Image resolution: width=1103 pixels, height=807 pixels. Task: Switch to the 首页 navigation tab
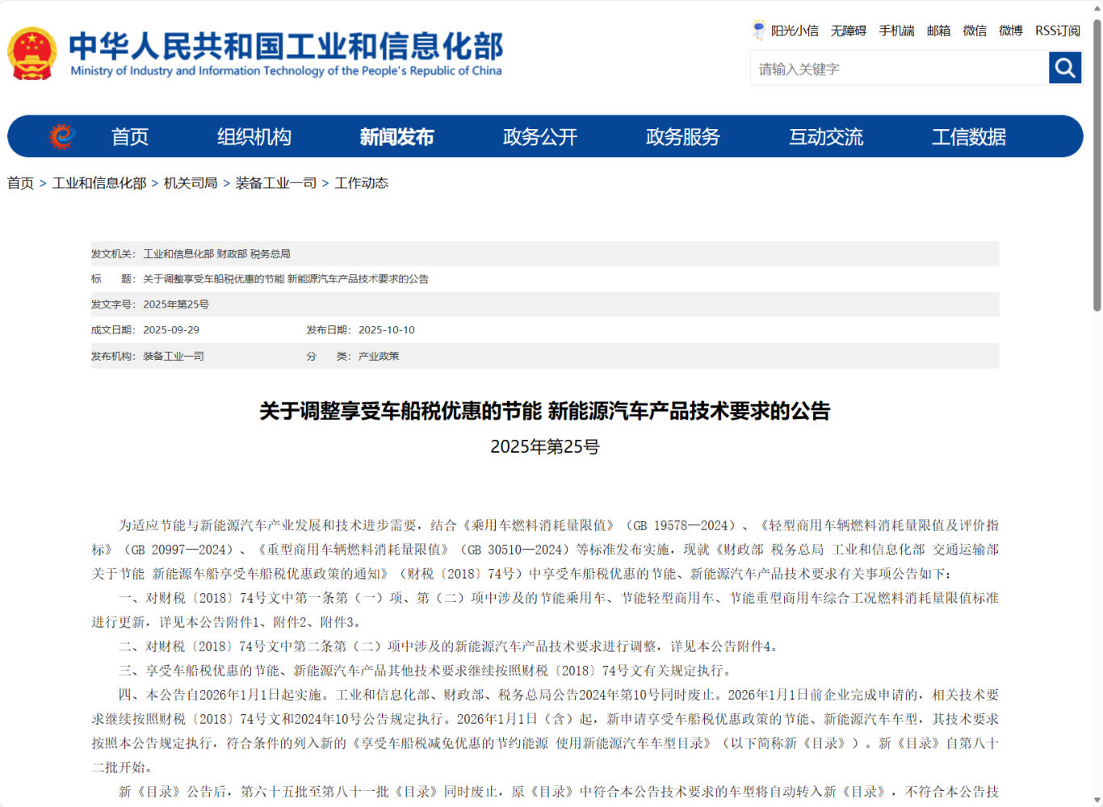coord(130,136)
